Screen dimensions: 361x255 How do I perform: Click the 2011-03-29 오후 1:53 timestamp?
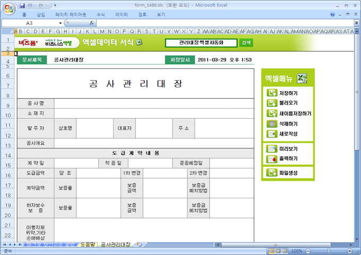[x=225, y=60]
